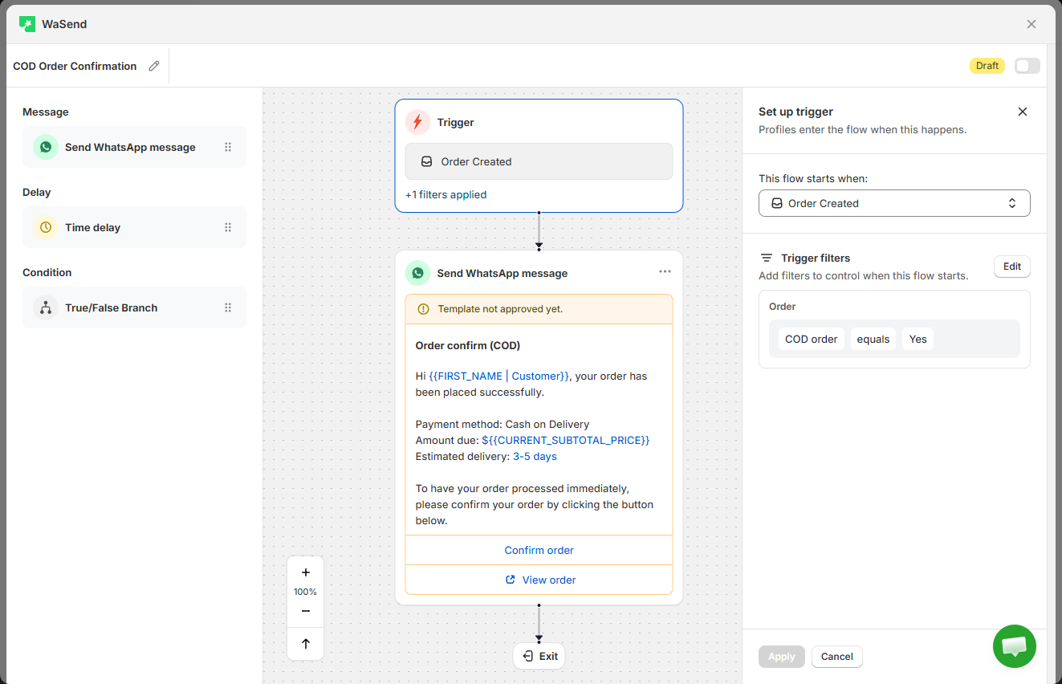Click WhatsApp icon on message node
The height and width of the screenshot is (684, 1062).
point(417,273)
